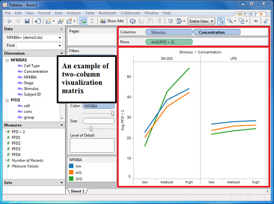Collapse the PFD$ tree node

(6, 100)
